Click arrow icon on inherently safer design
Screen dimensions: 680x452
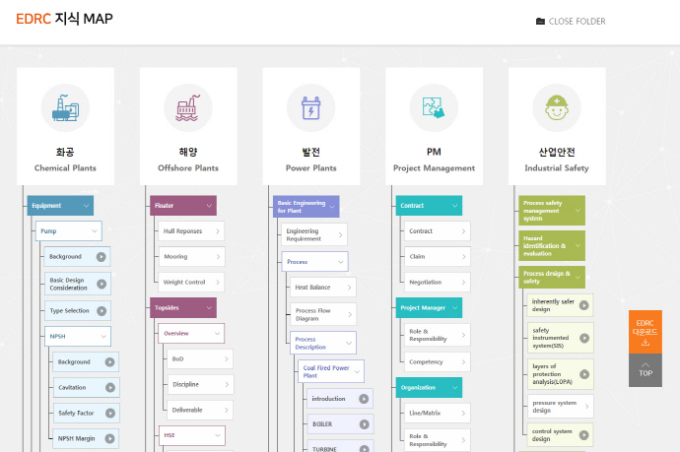[x=584, y=306]
